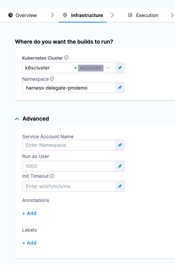This screenshot has width=175, height=265.
Task: Select the k8scluster connector field
Action: (68, 68)
